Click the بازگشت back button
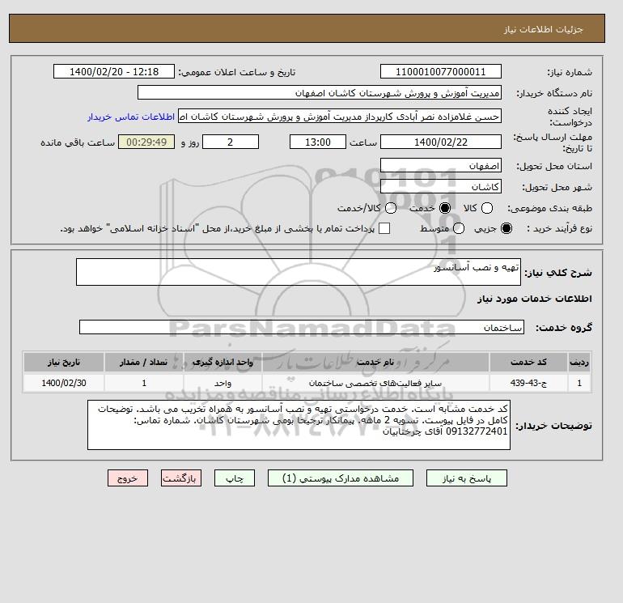Viewport: 623px width, 603px height. pos(181,478)
